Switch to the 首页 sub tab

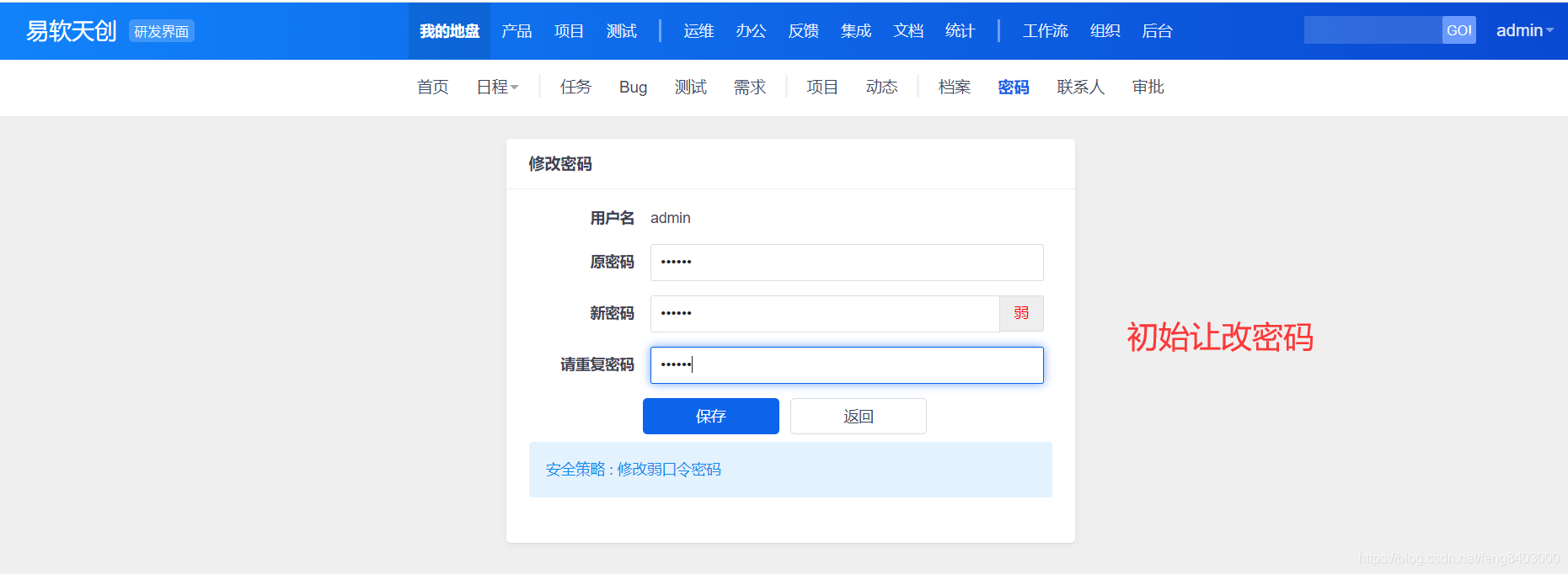click(433, 88)
